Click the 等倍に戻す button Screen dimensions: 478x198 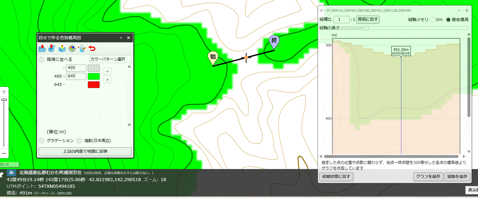(x=368, y=19)
